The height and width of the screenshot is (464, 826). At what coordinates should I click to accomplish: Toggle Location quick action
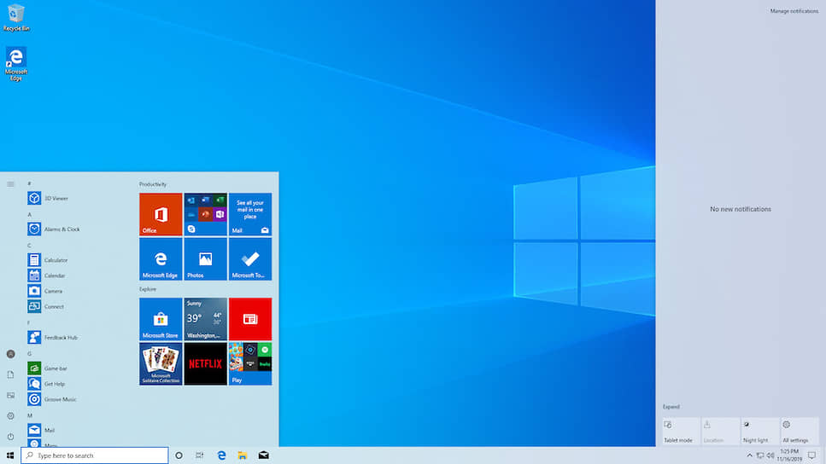720,432
